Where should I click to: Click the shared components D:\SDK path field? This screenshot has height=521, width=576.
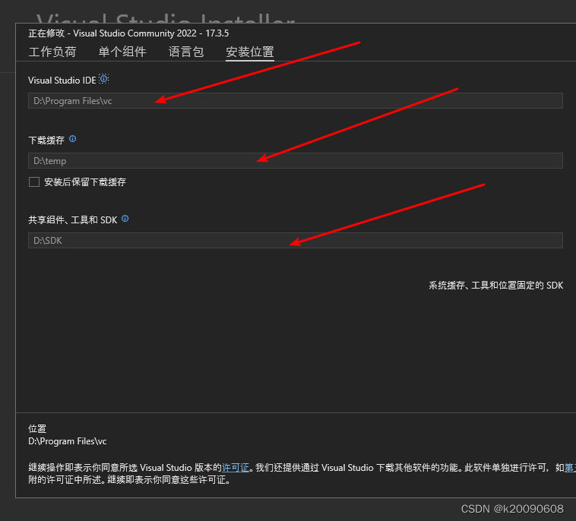point(296,240)
